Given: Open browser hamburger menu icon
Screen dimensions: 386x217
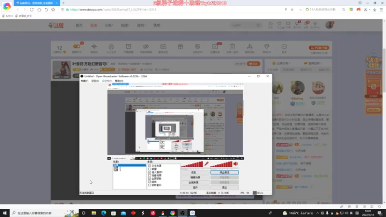Looking at the screenshot, I should 381,10.
